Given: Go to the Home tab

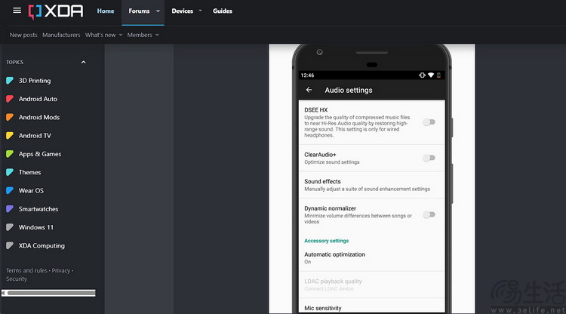Looking at the screenshot, I should (106, 11).
